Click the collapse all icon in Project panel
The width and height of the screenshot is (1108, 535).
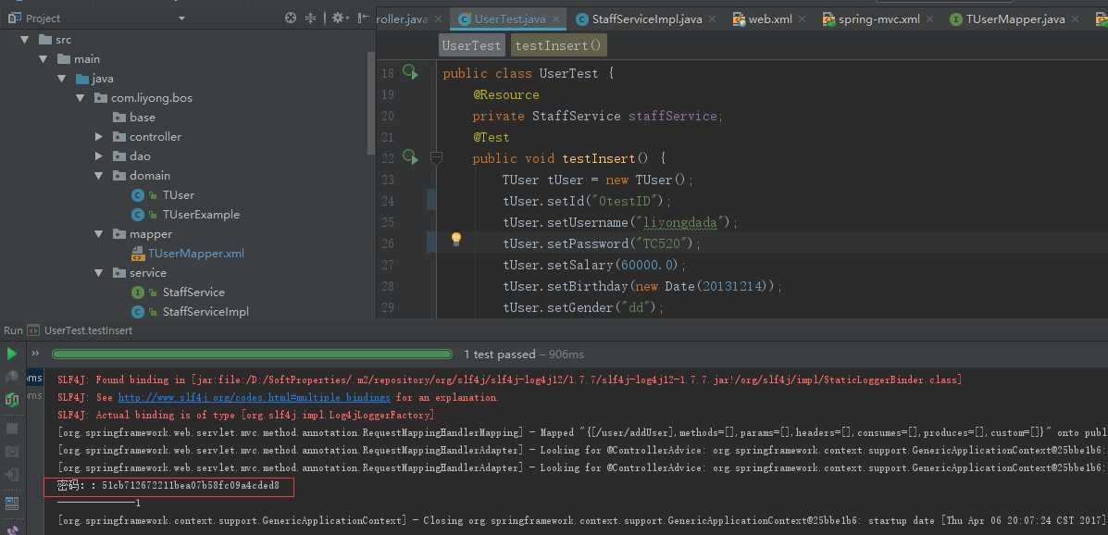(x=311, y=18)
